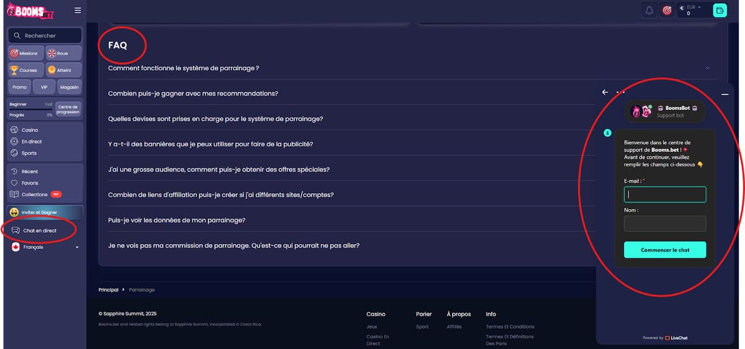Open the Courses trophy tile
The height and width of the screenshot is (349, 745).
26,70
